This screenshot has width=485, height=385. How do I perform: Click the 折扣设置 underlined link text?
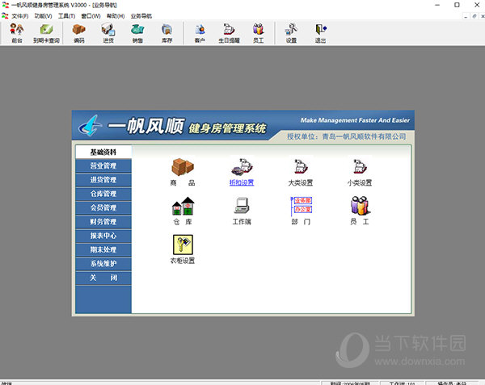242,182
